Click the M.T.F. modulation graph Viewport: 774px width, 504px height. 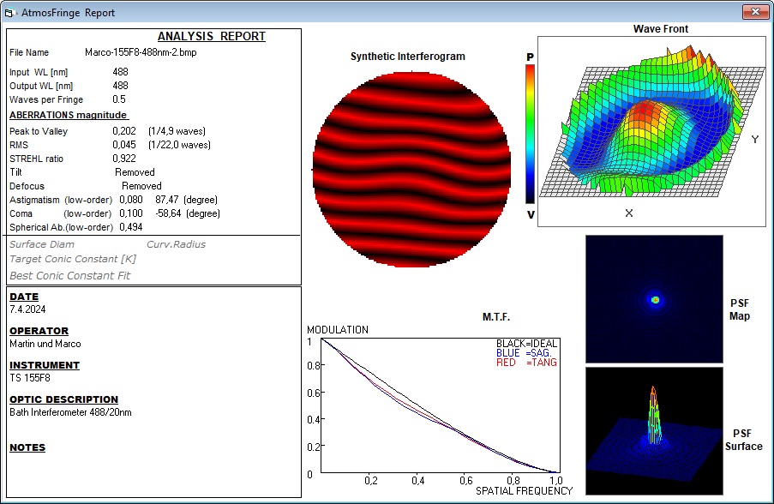(x=441, y=405)
